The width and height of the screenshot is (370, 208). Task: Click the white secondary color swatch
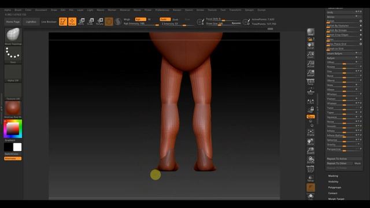[x=17, y=147]
